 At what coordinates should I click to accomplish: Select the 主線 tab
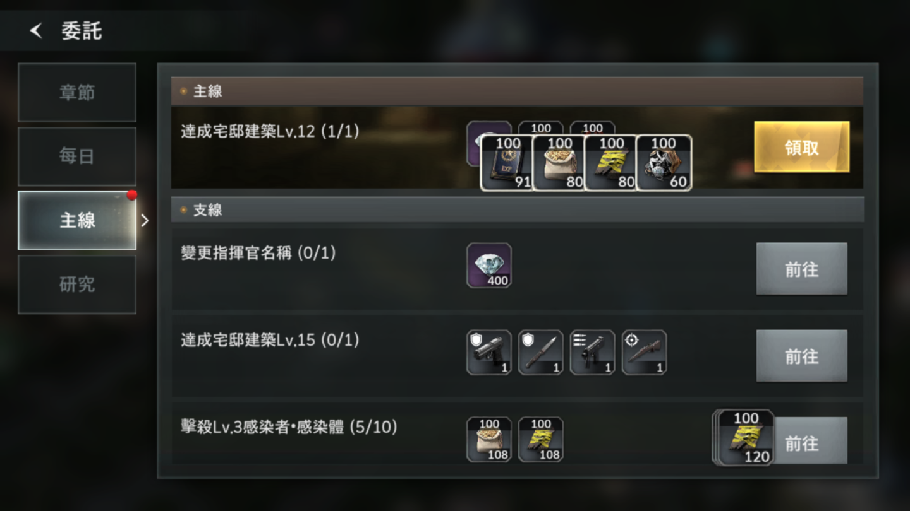click(x=77, y=220)
